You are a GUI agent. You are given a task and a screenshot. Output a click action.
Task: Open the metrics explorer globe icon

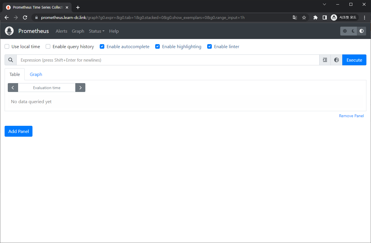point(337,60)
